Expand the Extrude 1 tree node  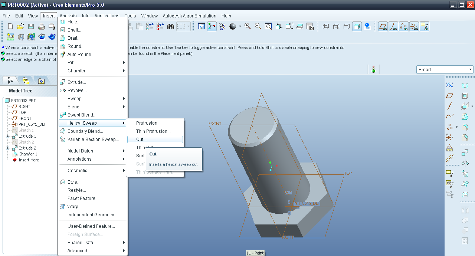pyautogui.click(x=8, y=136)
